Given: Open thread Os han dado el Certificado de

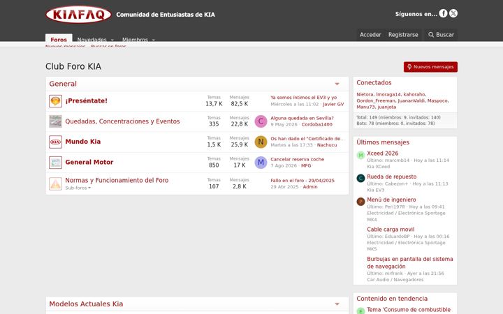Looking at the screenshot, I should pos(307,138).
